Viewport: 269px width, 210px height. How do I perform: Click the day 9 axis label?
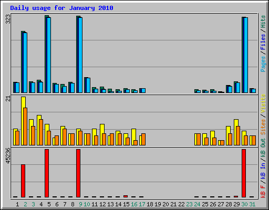[80, 204]
